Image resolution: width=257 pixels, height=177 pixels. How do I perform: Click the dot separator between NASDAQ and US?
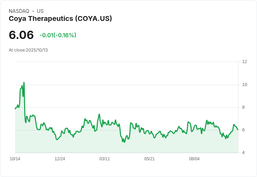(x=33, y=11)
